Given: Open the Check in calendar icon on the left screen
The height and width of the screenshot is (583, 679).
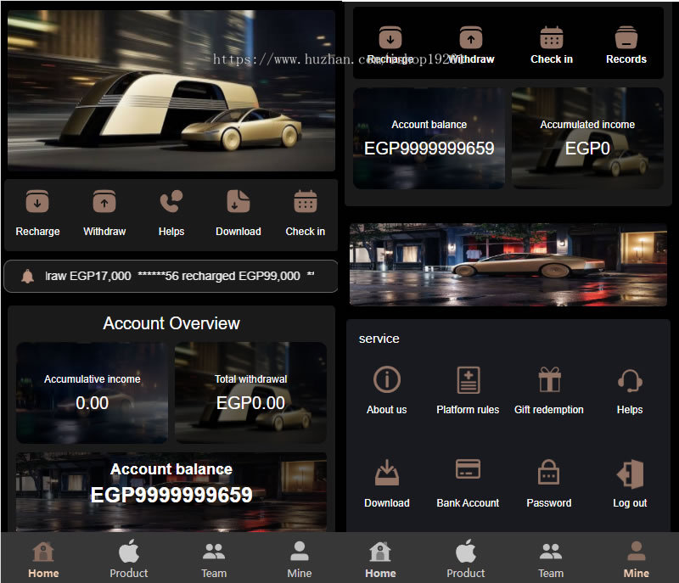Looking at the screenshot, I should point(306,201).
